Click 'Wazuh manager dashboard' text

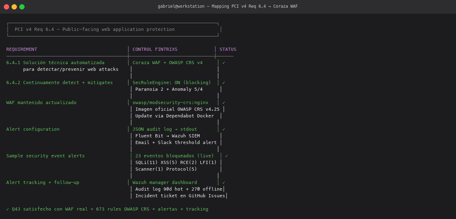[165, 183]
